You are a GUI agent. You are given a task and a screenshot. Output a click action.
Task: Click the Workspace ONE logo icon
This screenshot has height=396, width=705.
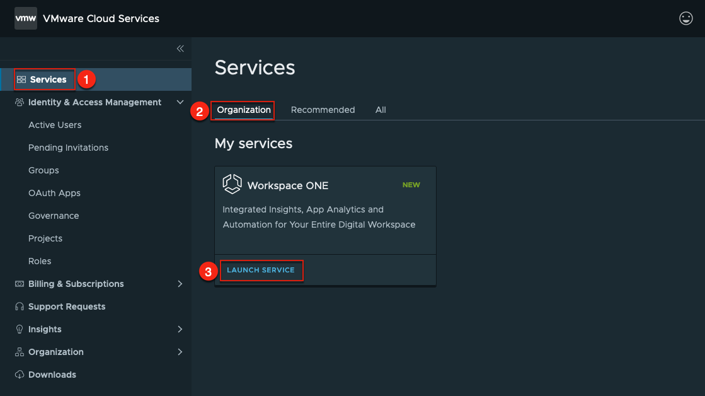click(232, 184)
